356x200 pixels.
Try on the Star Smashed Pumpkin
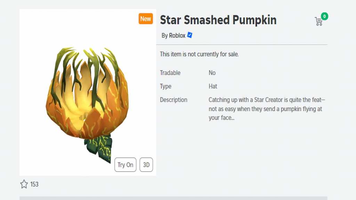(x=125, y=165)
